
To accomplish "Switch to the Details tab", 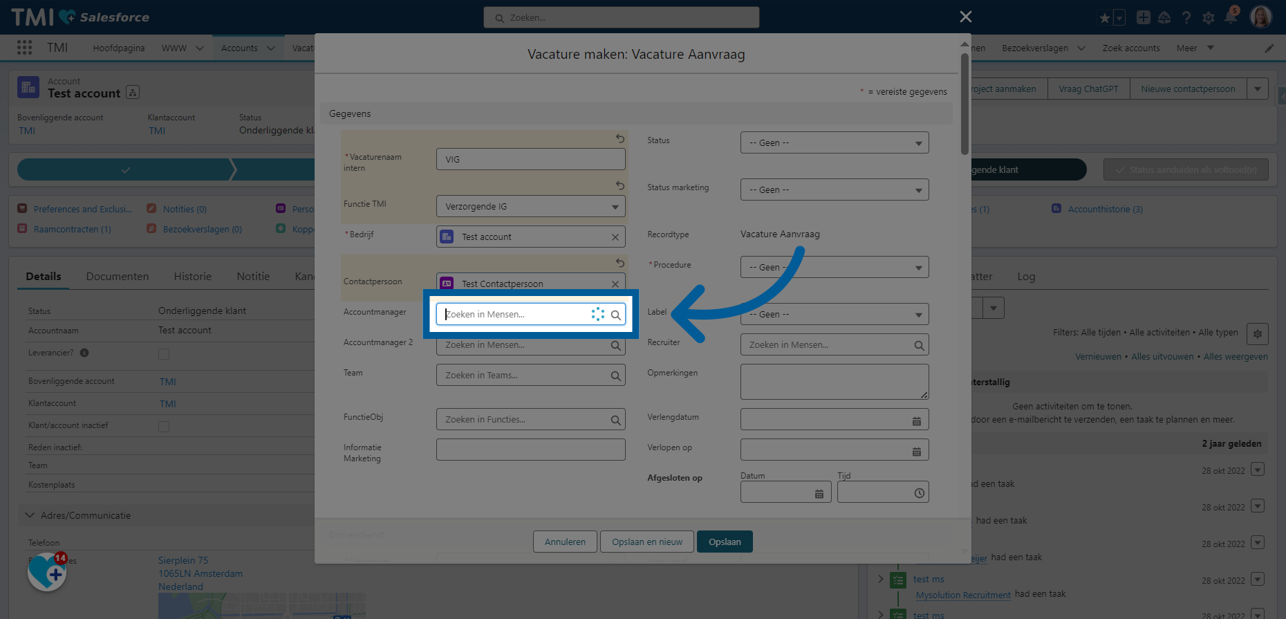I will click(x=44, y=276).
